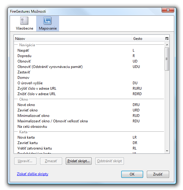The image size is (183, 190).
Task: Open the column picker icon
Action: click(x=167, y=39)
